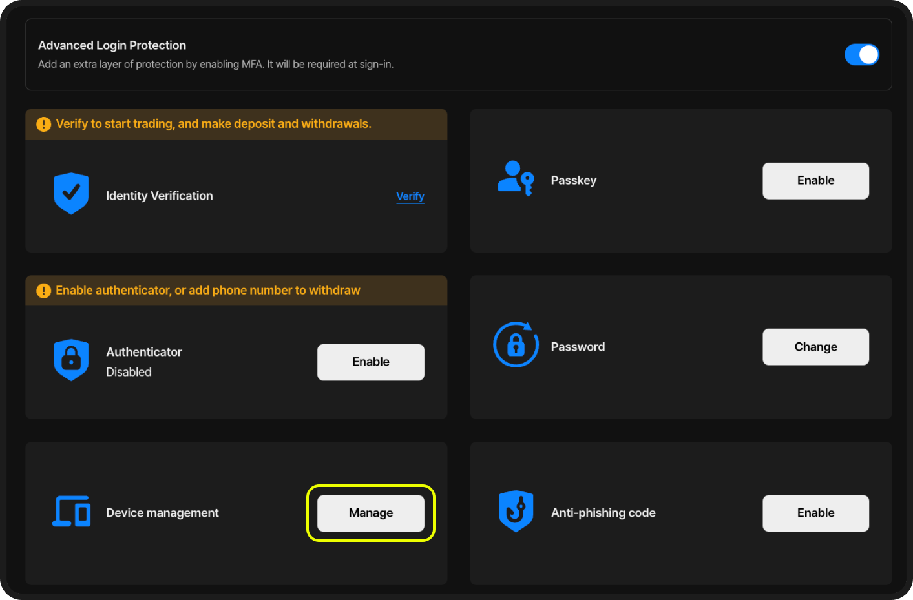Click the 'Identity Verification' label
The width and height of the screenshot is (913, 600).
tap(159, 196)
